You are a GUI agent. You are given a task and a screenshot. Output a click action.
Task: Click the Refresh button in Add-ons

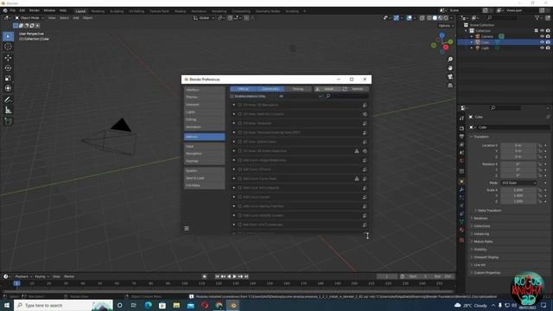pos(354,89)
